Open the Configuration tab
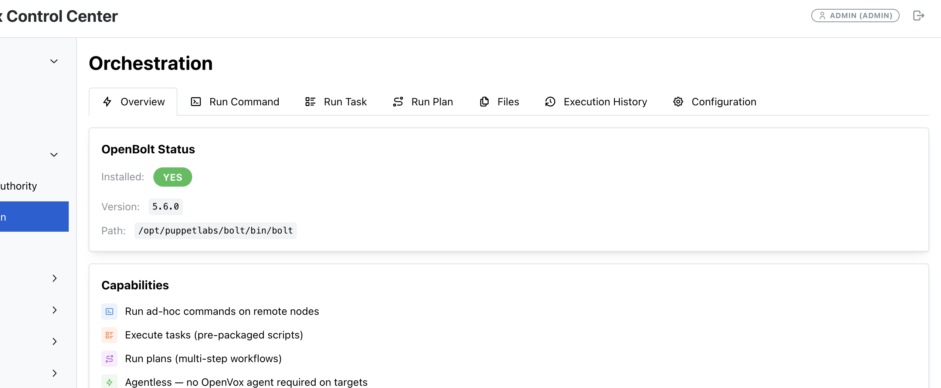Image resolution: width=941 pixels, height=388 pixels. tap(715, 102)
